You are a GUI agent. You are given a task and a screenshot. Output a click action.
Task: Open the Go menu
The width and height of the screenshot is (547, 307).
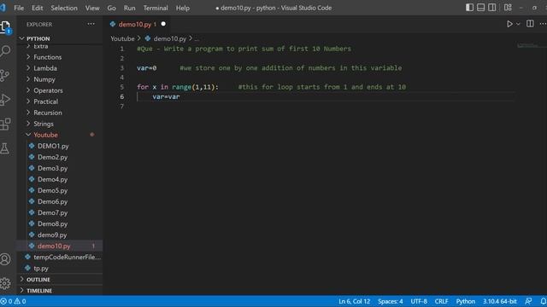pyautogui.click(x=112, y=8)
